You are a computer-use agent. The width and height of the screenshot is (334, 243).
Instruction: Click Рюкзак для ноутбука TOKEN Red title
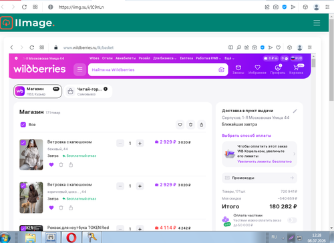click(x=78, y=228)
